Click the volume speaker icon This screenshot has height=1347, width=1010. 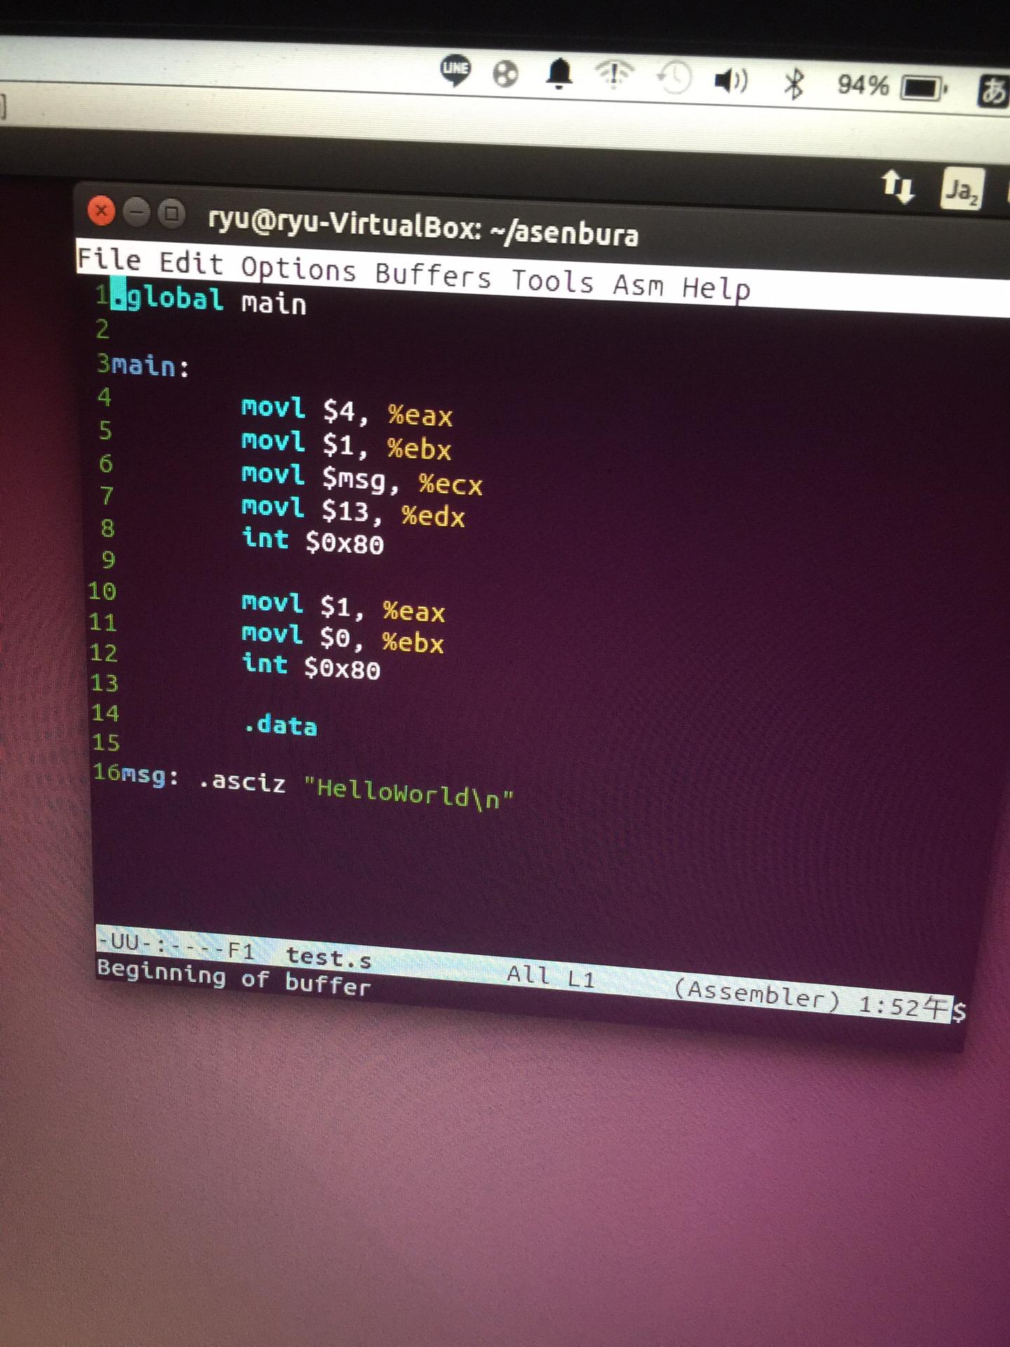pos(730,81)
